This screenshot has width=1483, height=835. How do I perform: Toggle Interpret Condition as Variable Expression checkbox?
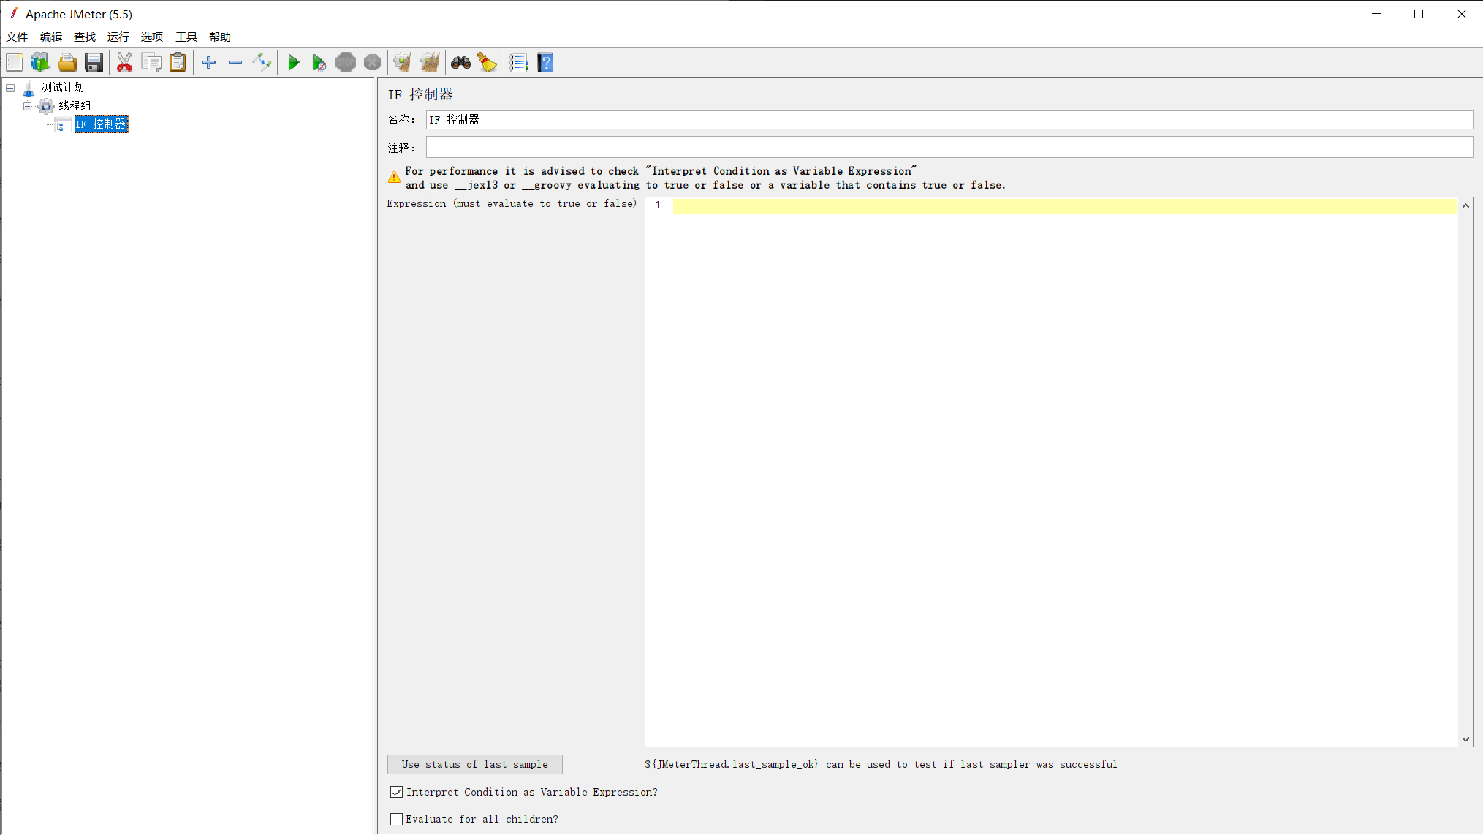click(x=396, y=792)
